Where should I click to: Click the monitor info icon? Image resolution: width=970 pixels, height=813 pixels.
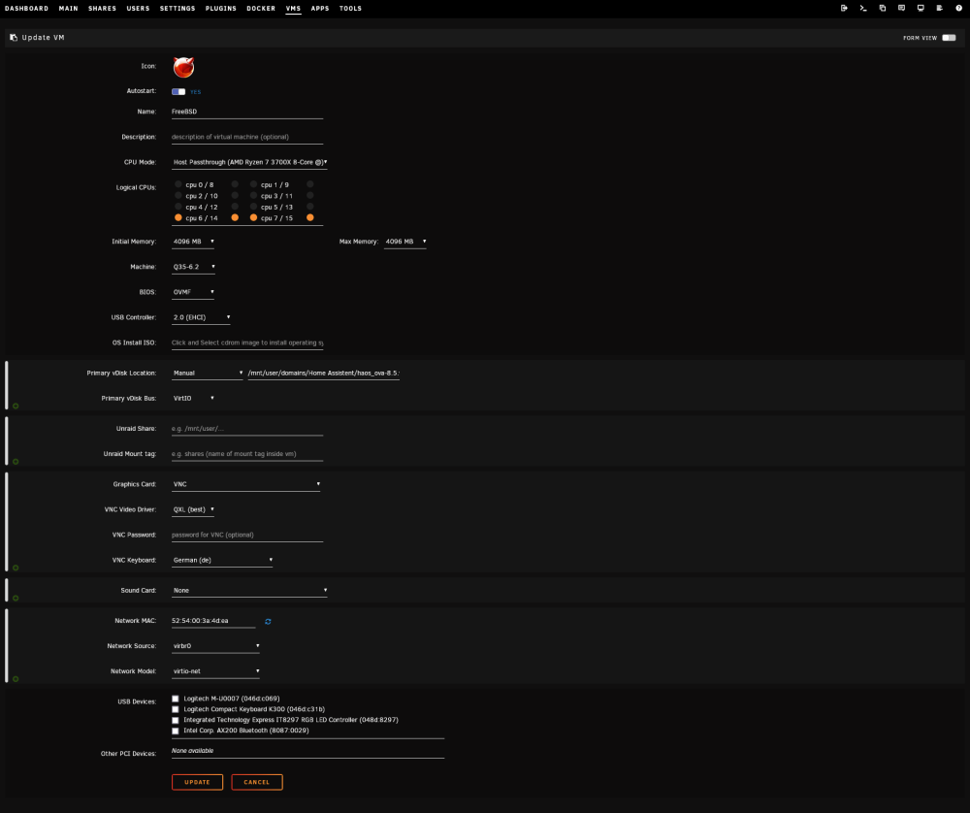click(921, 8)
